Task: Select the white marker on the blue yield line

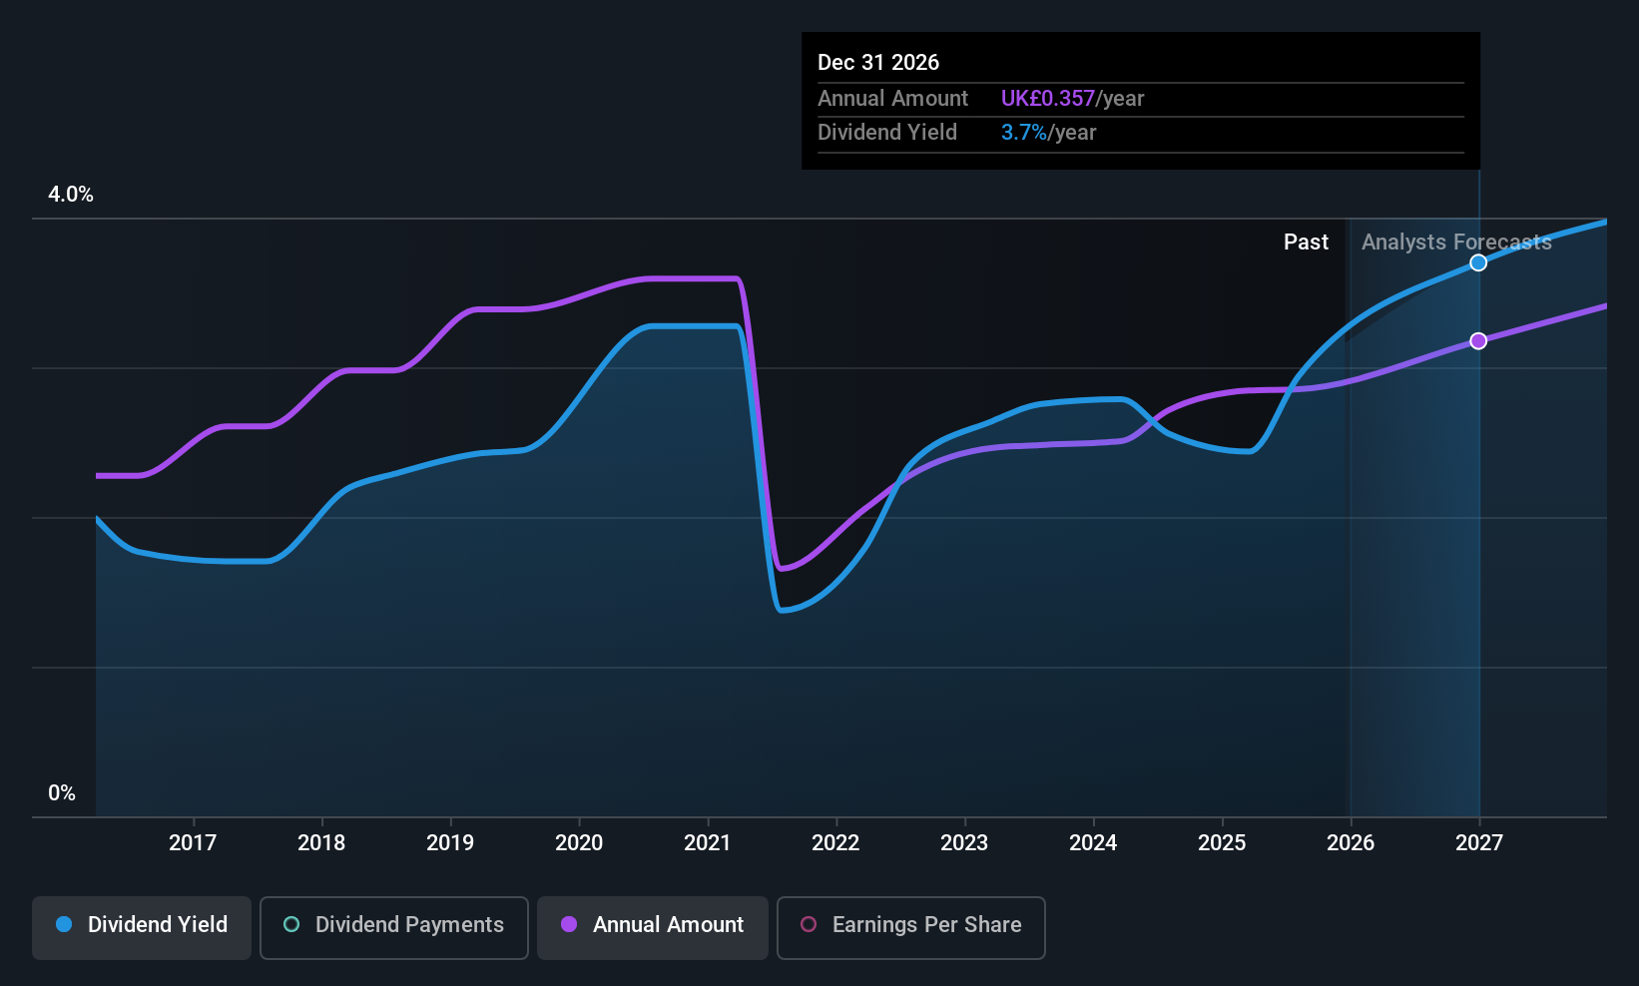Action: pos(1478,262)
